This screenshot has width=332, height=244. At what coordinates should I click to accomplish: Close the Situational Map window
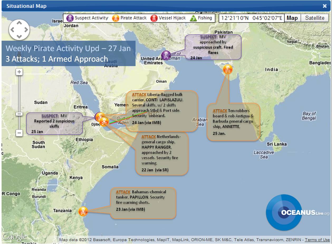pyautogui.click(x=325, y=6)
